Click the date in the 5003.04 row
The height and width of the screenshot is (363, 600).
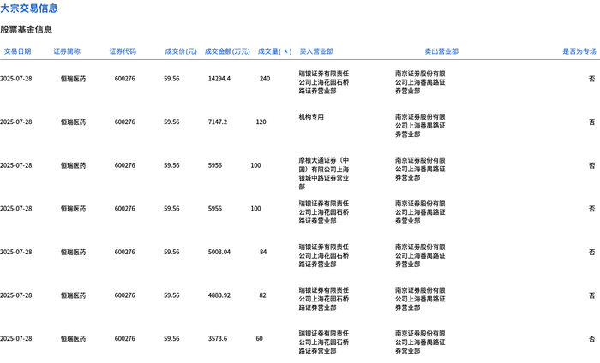click(x=16, y=252)
